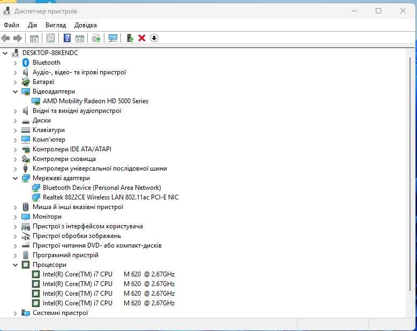
Task: Collapse the DESKTOP-88KENDC root node
Action: 5,53
